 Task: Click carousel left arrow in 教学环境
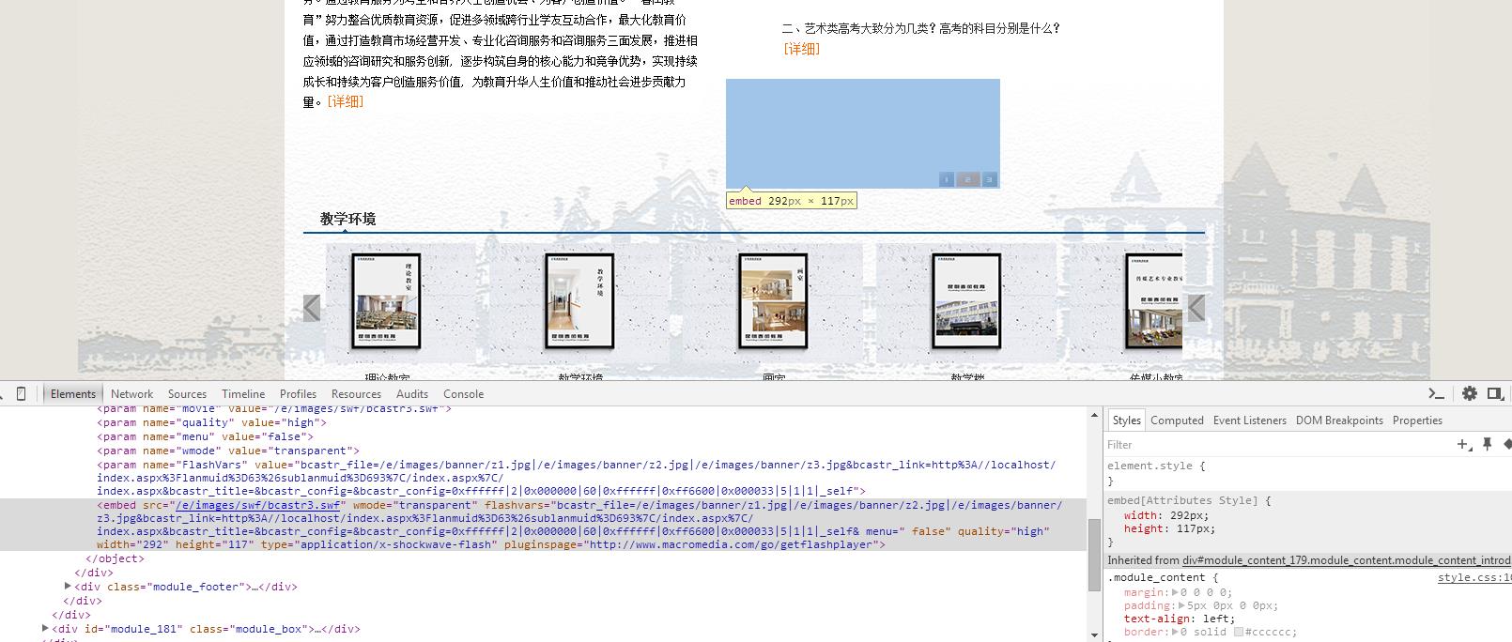pyautogui.click(x=313, y=308)
